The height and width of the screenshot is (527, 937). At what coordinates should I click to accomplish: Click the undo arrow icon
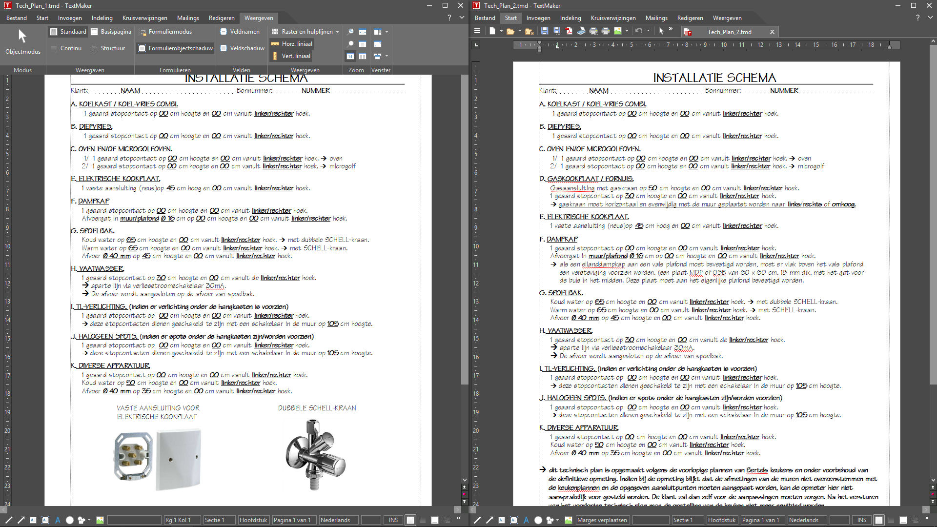pyautogui.click(x=638, y=31)
